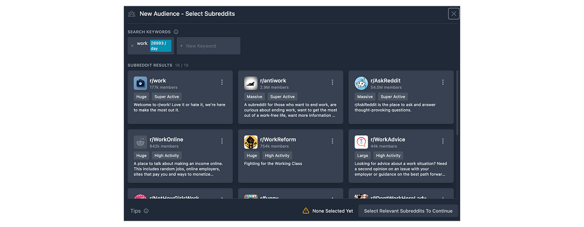Click the r/AskReddit snoo avatar
Viewport: 584px width, 227px height.
click(361, 83)
